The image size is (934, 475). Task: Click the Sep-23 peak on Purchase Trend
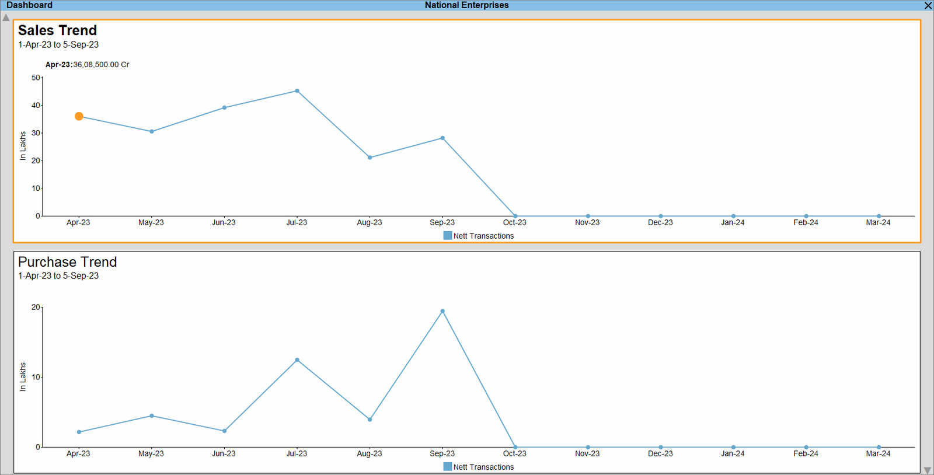click(x=442, y=311)
